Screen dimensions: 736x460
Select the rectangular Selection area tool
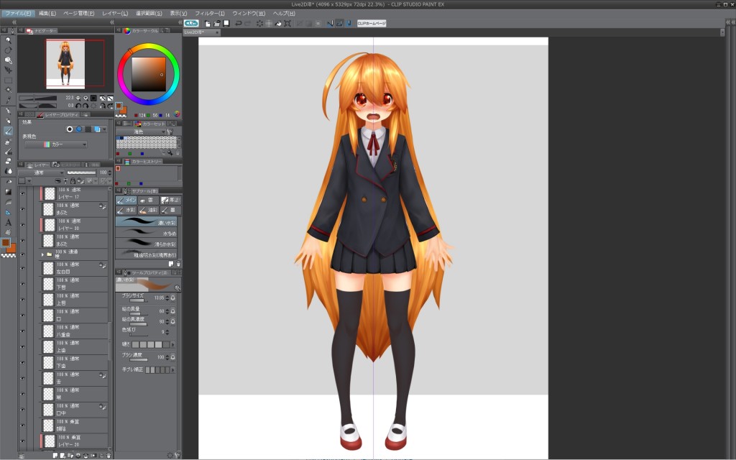point(8,80)
